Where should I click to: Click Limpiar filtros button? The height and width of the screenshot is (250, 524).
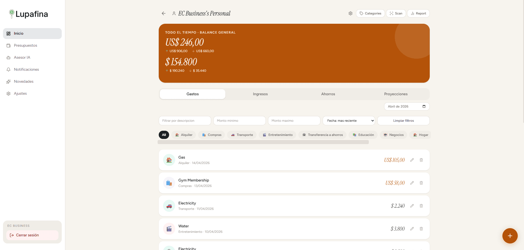[x=403, y=121]
